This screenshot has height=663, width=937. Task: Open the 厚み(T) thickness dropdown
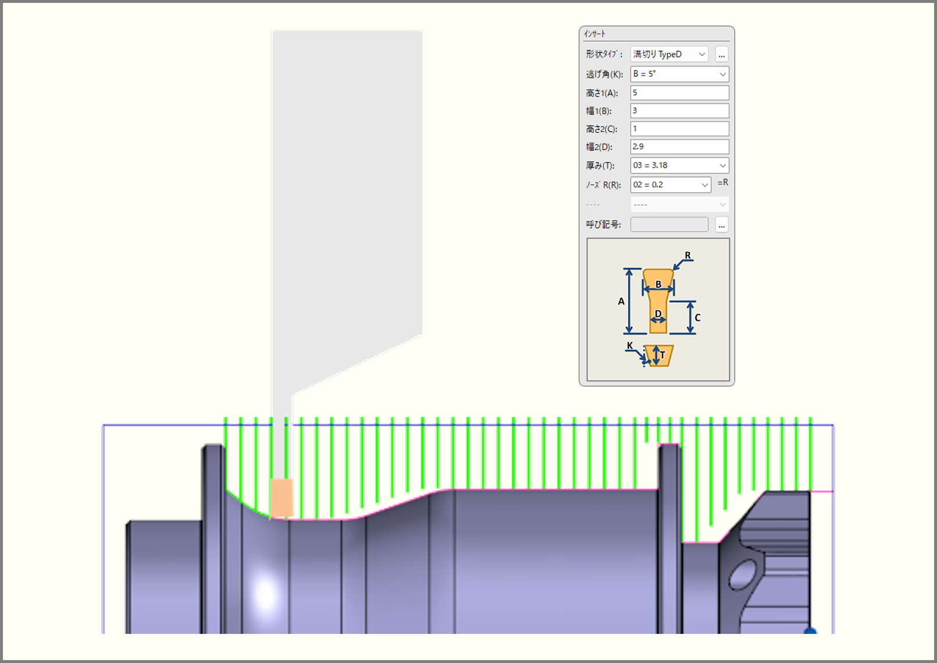pyautogui.click(x=679, y=165)
